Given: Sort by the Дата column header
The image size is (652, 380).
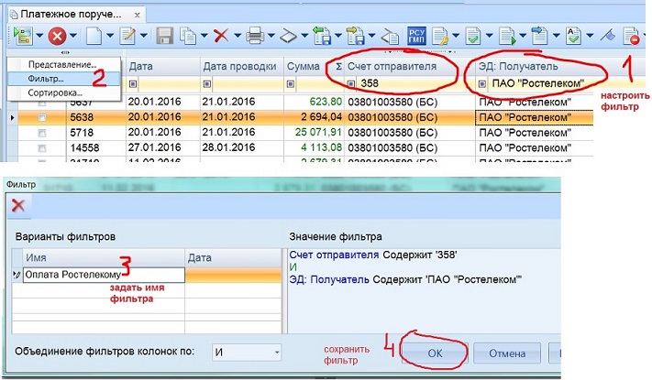Looking at the screenshot, I should (x=162, y=67).
